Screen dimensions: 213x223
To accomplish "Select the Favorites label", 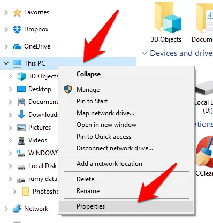I will (x=36, y=12).
